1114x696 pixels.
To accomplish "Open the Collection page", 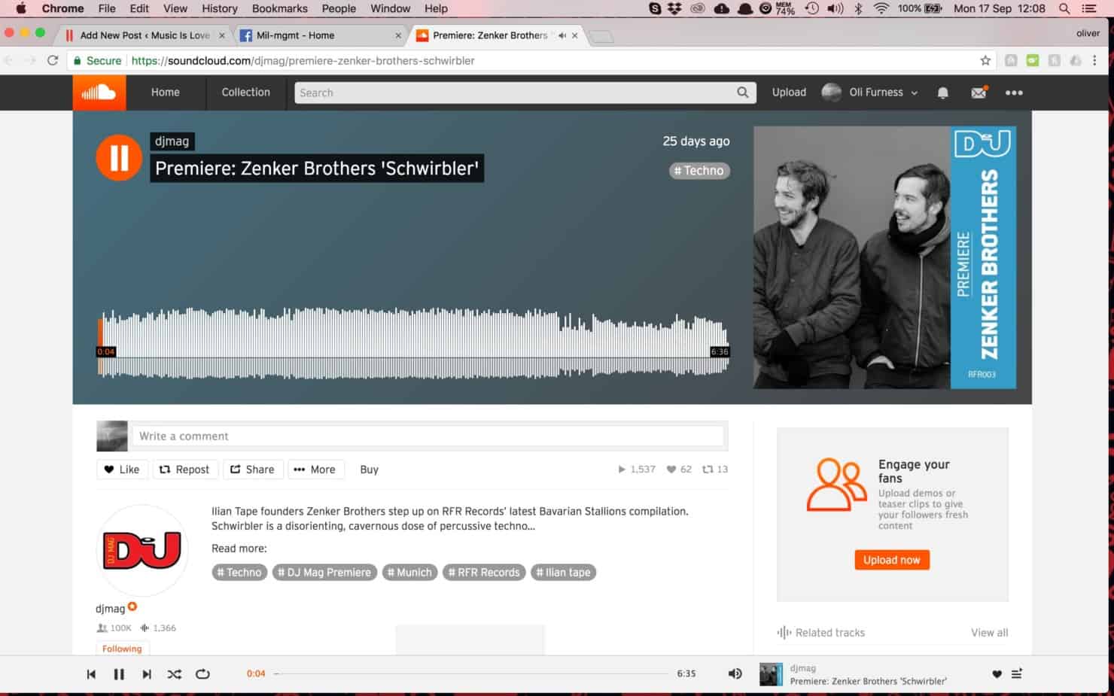I will (x=245, y=93).
